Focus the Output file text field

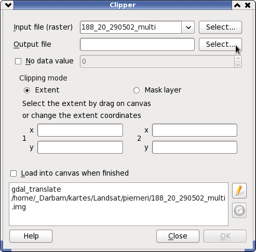click(137, 45)
